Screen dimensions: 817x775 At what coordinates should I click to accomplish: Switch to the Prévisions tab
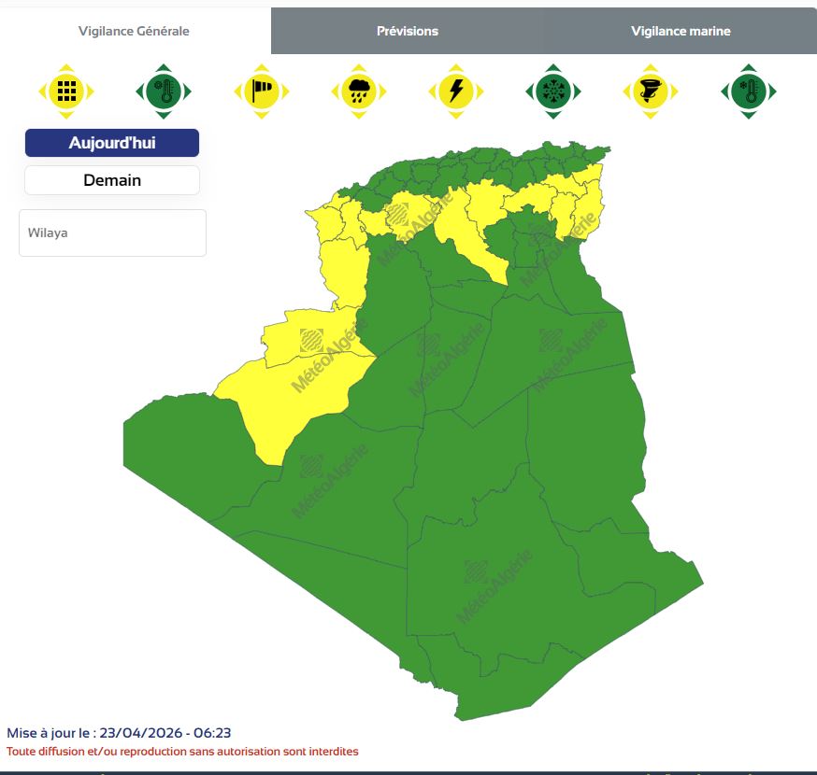tap(407, 31)
